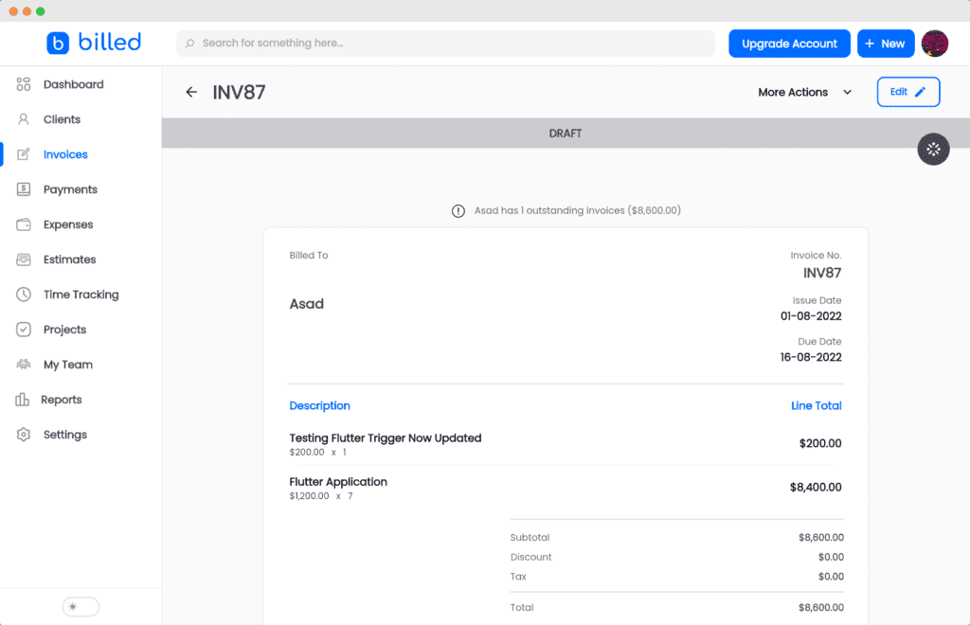Open the My Team menu item
Screen dimensions: 970x625
(x=67, y=365)
